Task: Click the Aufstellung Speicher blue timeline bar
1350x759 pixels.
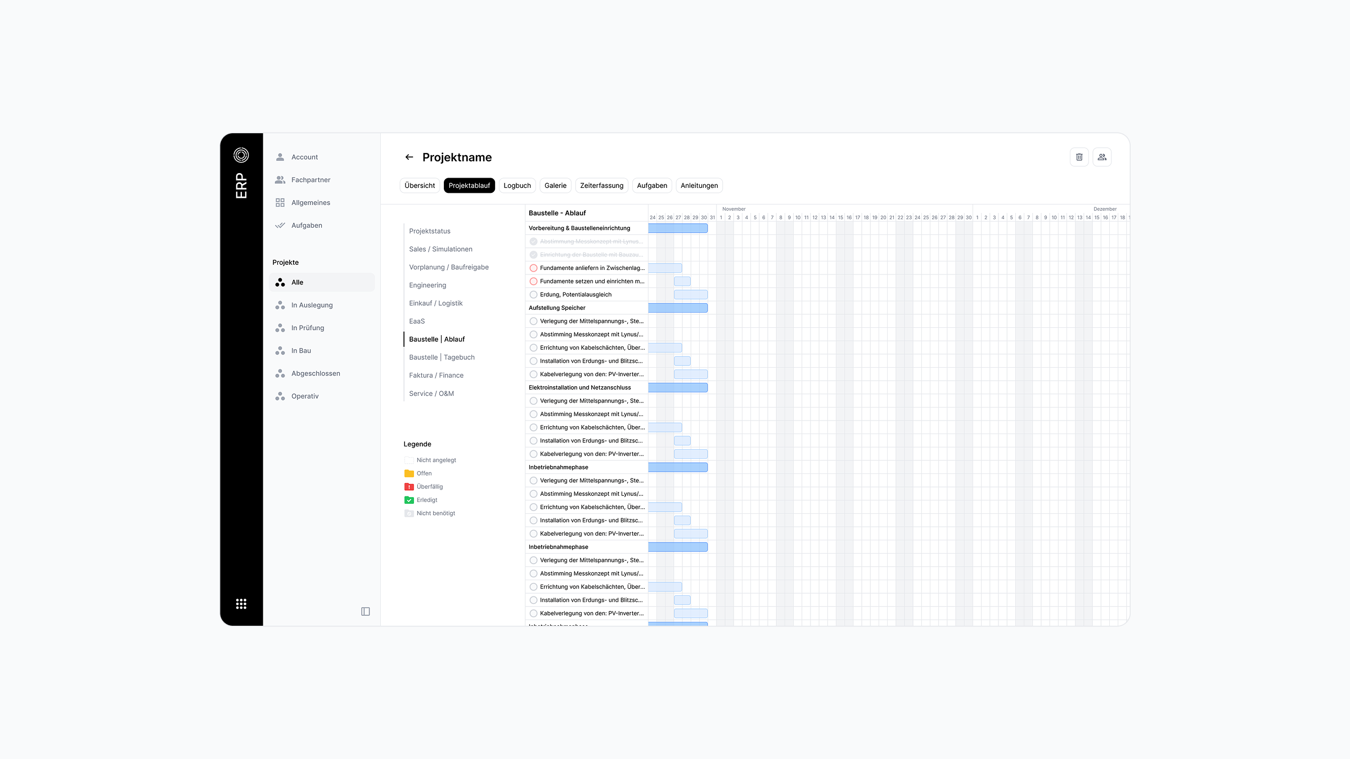Action: coord(678,308)
